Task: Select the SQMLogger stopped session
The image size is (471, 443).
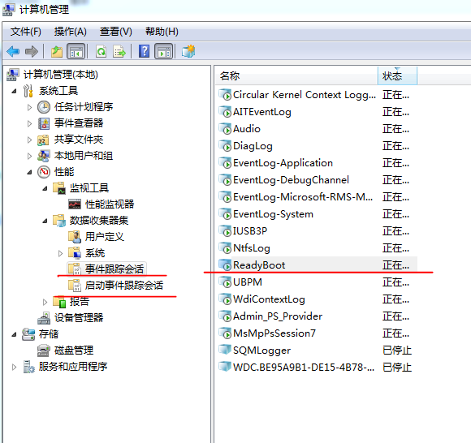Action: pos(315,351)
